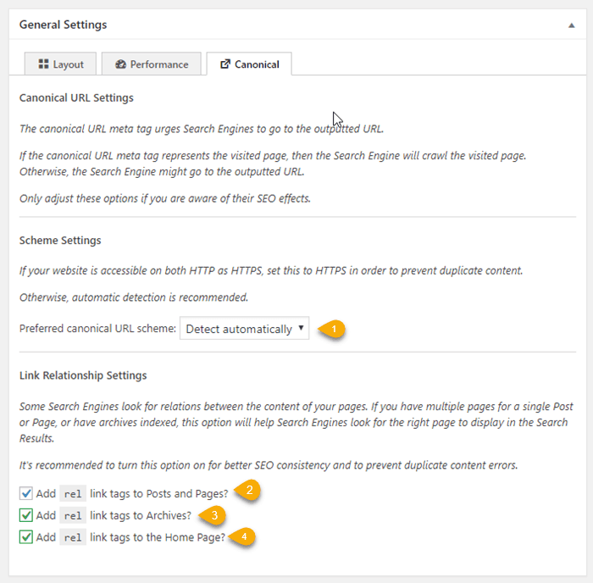Toggle the rel link tags to Archives checkbox

(26, 515)
